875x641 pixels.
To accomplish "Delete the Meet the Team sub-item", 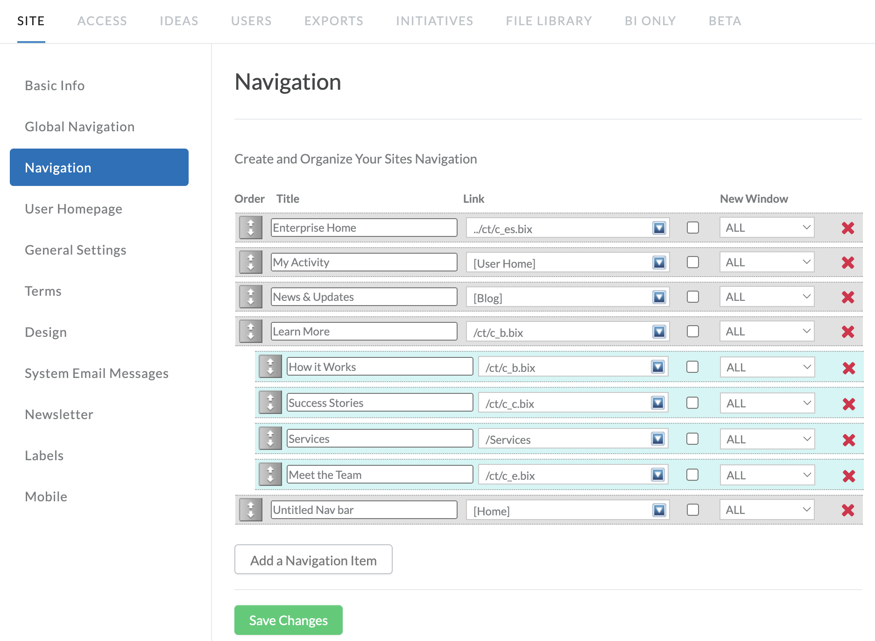I will (x=849, y=476).
